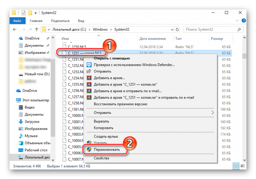Switch to the Вид ribbon tab
The height and width of the screenshot is (179, 256).
tap(81, 21)
